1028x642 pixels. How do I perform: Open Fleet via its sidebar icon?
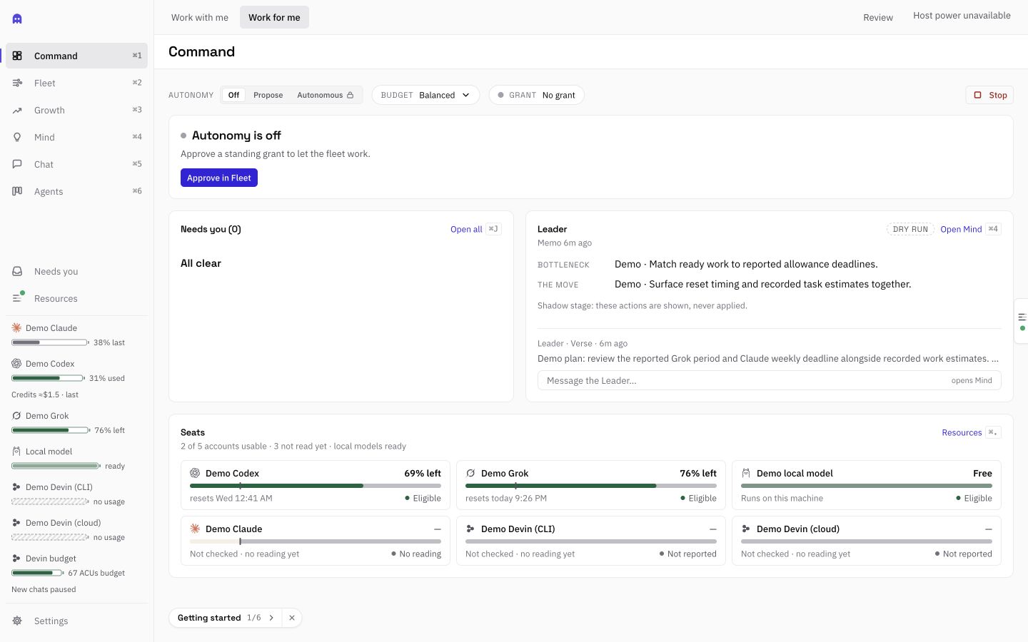coord(17,83)
